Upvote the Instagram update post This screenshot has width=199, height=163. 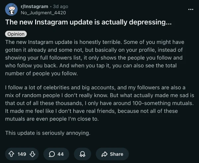tap(11, 154)
